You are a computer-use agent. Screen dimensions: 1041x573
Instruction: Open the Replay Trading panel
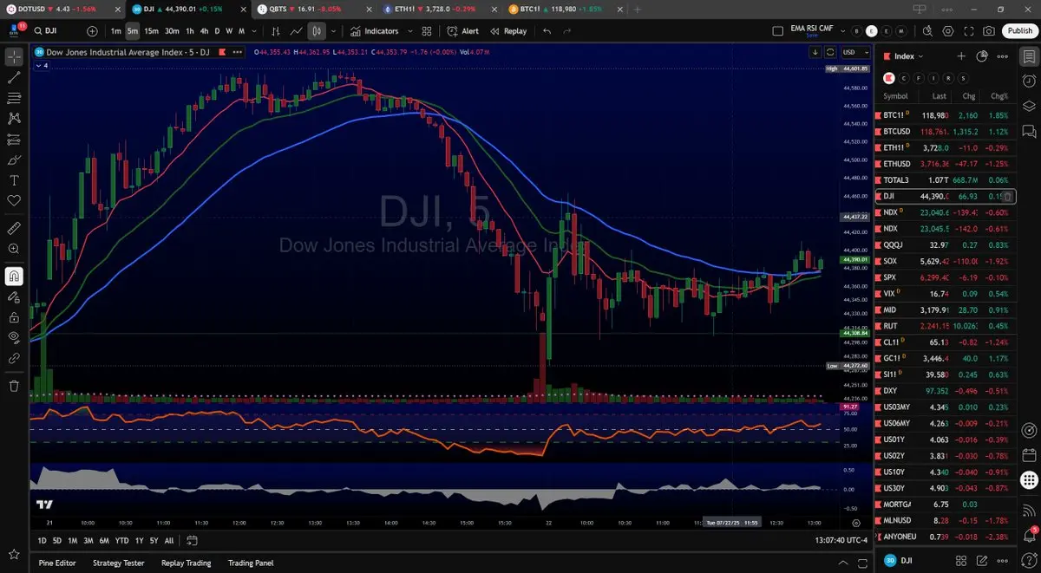click(186, 563)
